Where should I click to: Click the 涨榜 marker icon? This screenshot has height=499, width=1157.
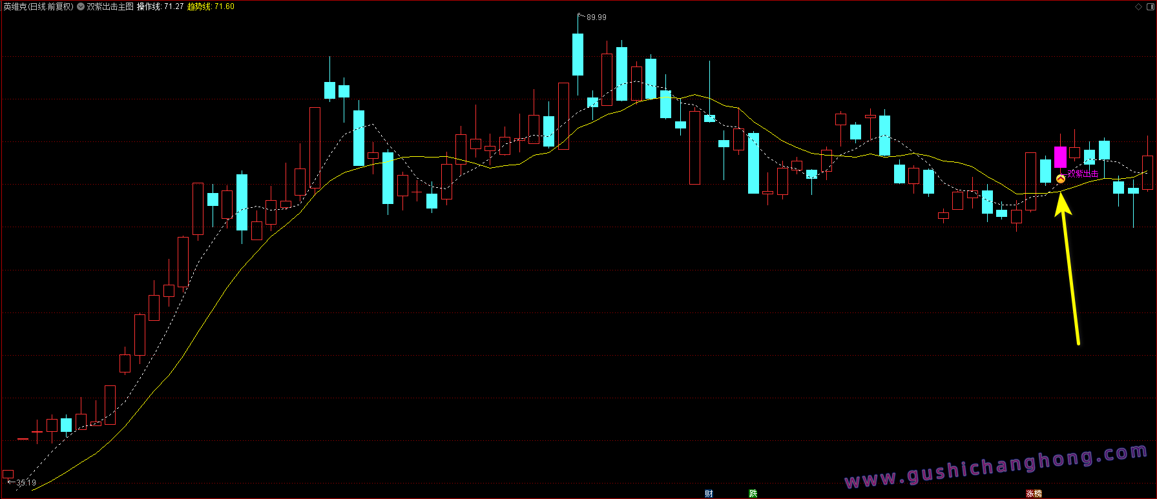pos(1034,494)
